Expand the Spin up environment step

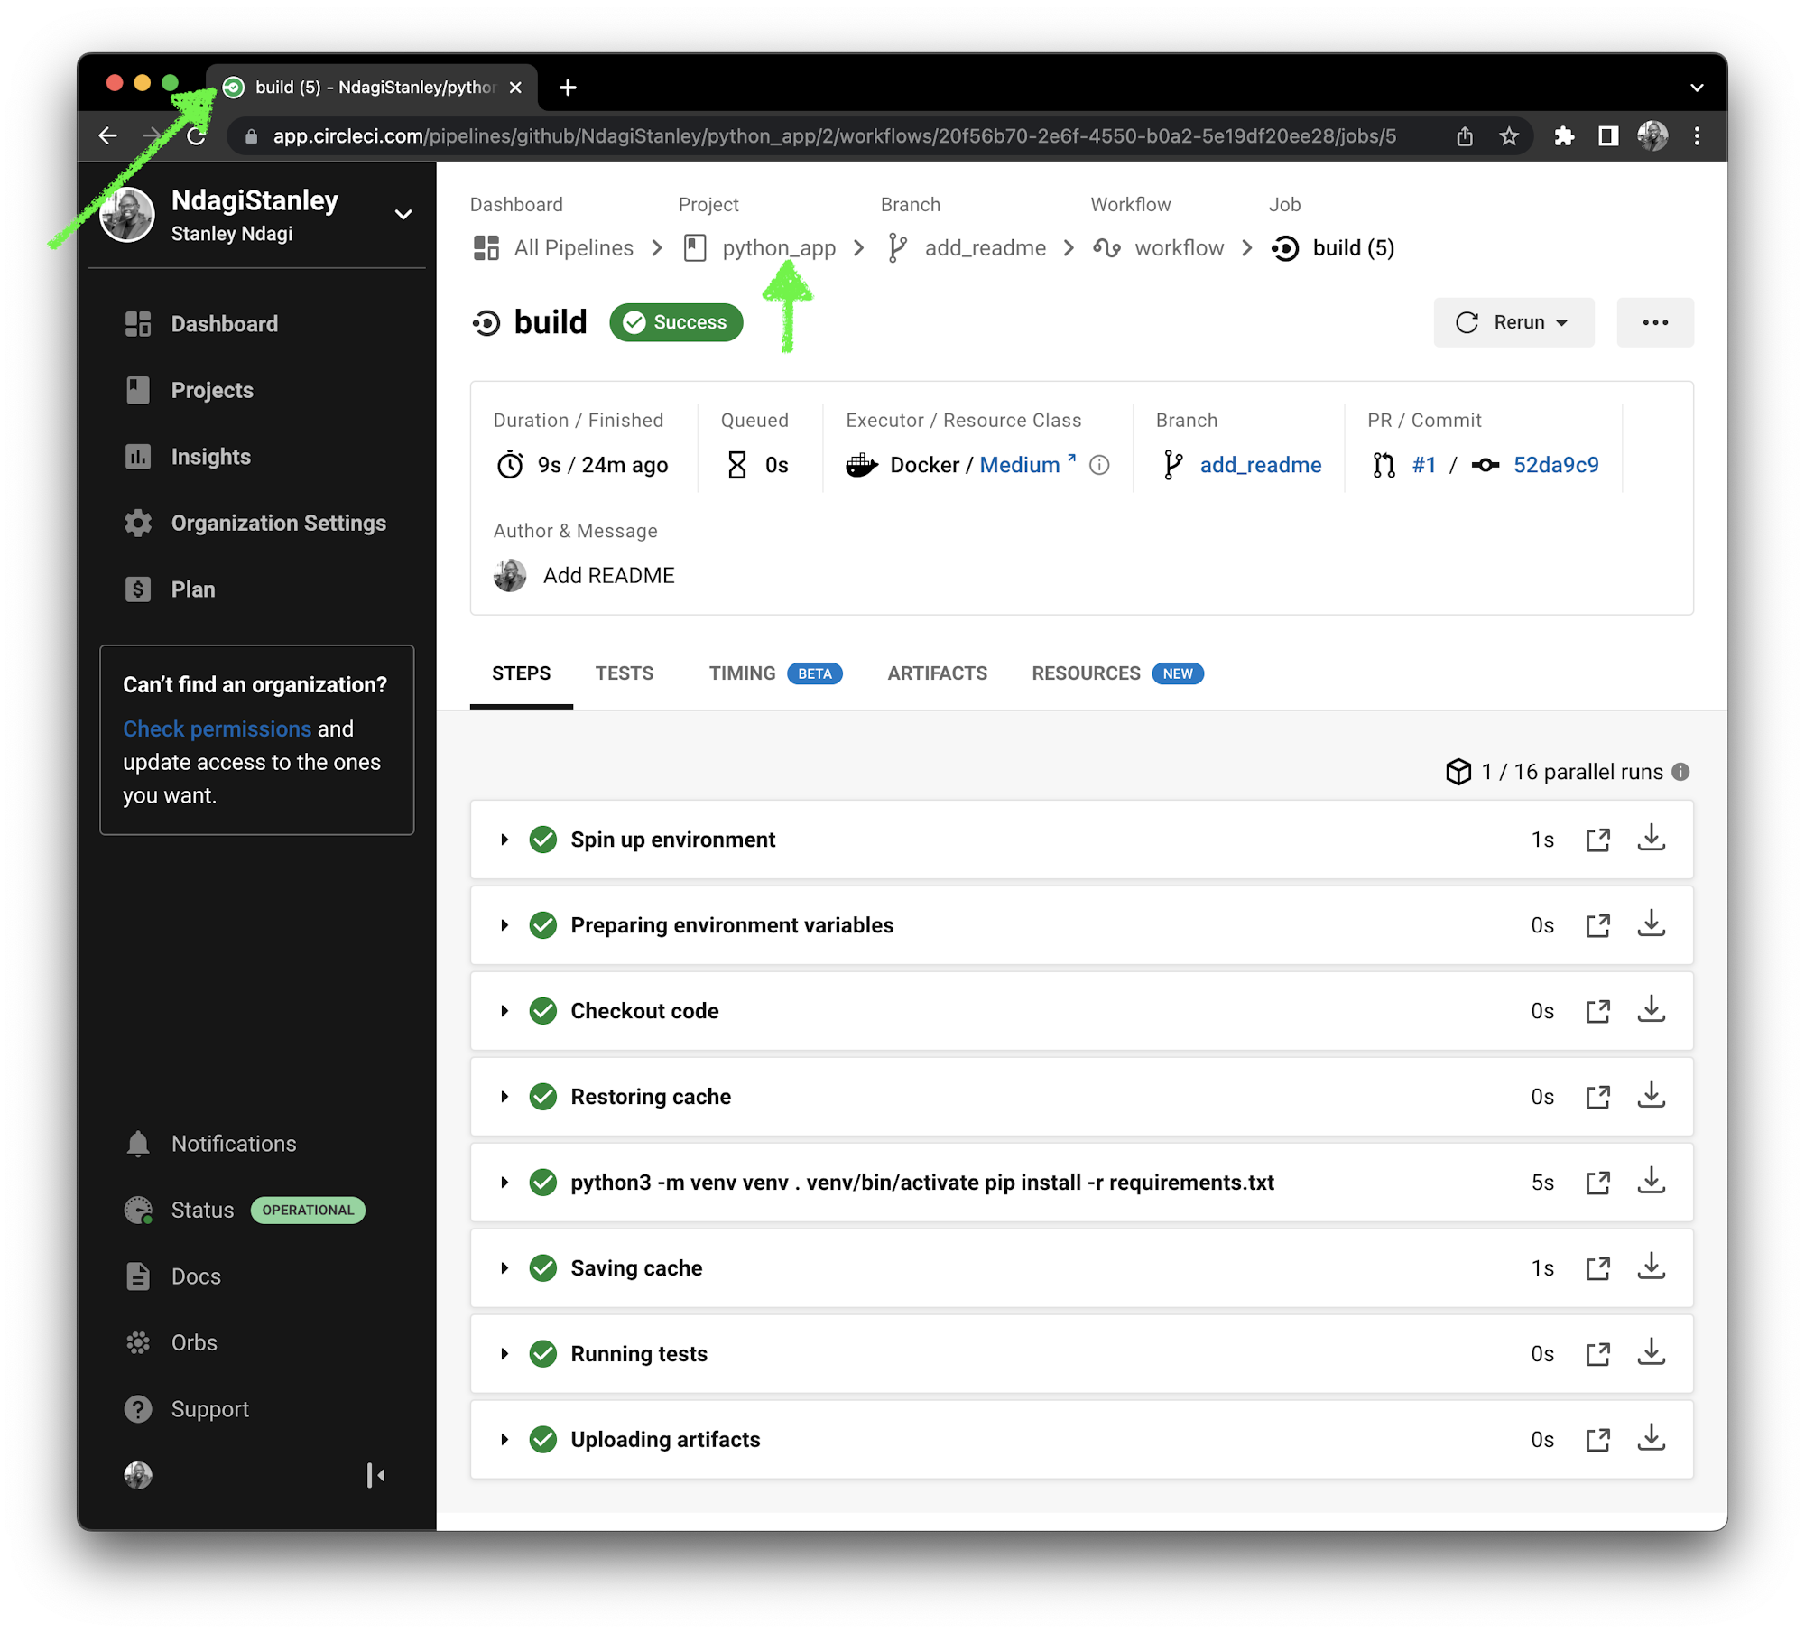point(504,840)
